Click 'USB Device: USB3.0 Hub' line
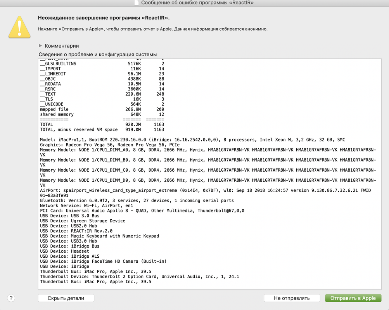 (68, 241)
